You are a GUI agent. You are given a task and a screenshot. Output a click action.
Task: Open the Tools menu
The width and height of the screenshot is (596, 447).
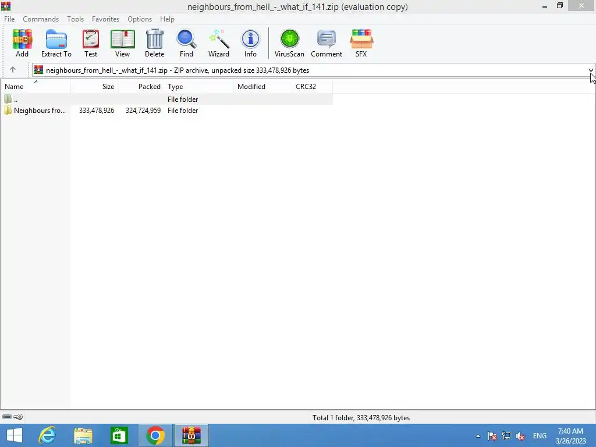coord(75,19)
